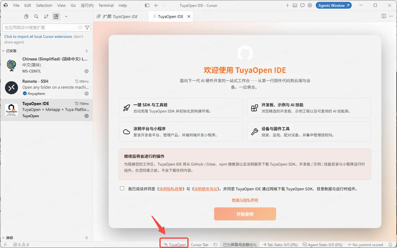
Task: Open the Search view magnifier icon
Action: 36,16
